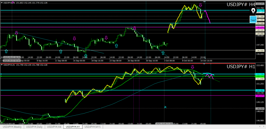This screenshot has width=266, height=129.
Task: Select magenta down arrow near H4 chart peak
Action: tap(201, 5)
